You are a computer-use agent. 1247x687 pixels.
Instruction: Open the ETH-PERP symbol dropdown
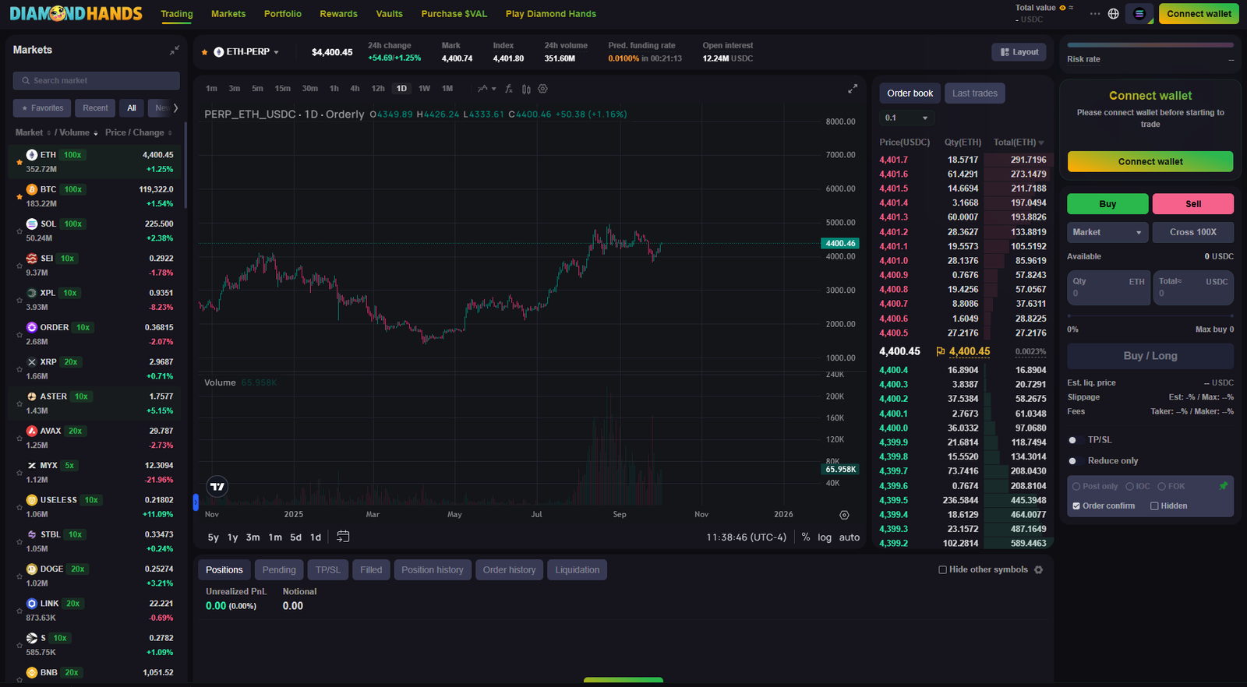pos(246,52)
